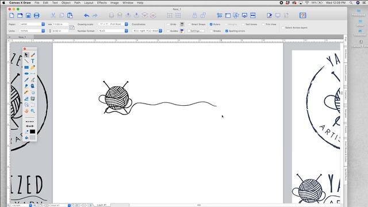Save the document with the floppy icon
The height and width of the screenshot is (207, 368).
click(x=28, y=16)
